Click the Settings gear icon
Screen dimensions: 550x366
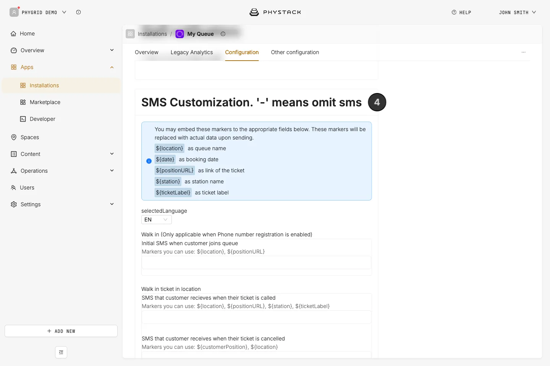point(14,204)
